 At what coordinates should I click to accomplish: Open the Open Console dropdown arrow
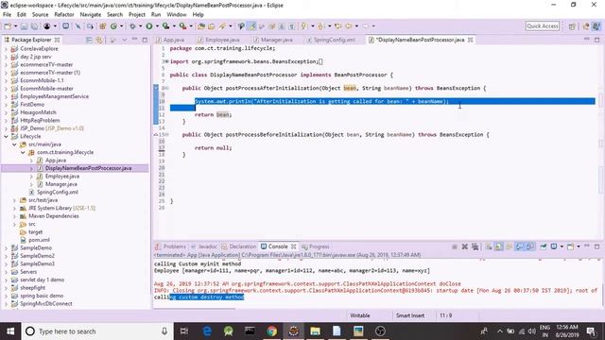point(578,246)
